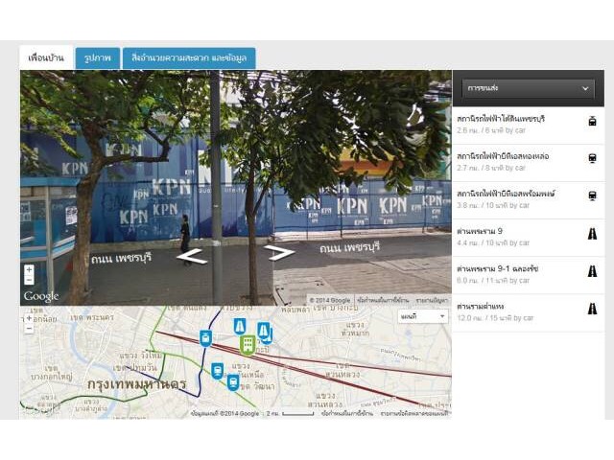Click train icon beside สถานีรถไฟฟ้าบีทีเอสทองหล่อ
Screen dimensions: 614x460
click(593, 158)
